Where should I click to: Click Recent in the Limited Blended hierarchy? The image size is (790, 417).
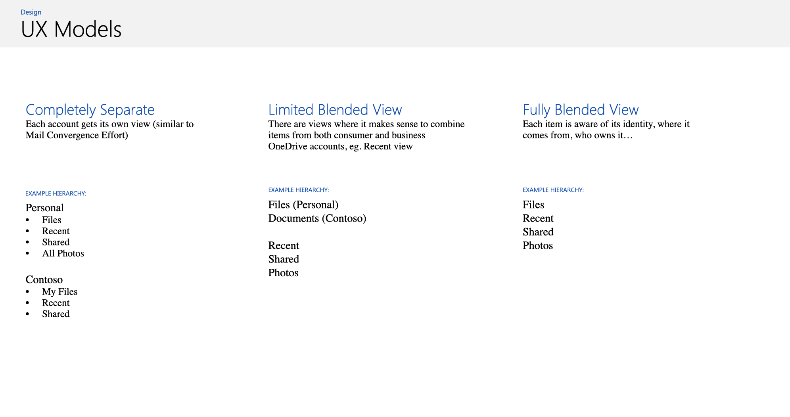tap(284, 246)
